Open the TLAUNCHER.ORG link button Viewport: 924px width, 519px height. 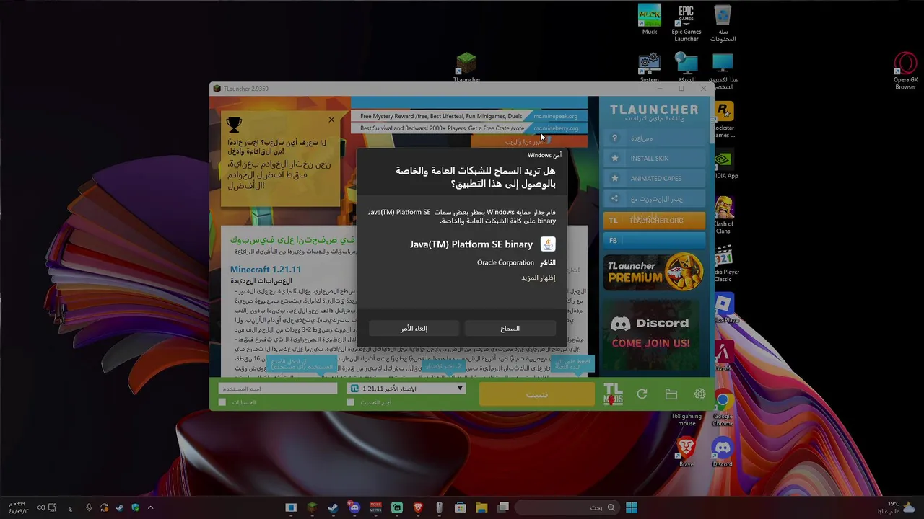click(654, 221)
